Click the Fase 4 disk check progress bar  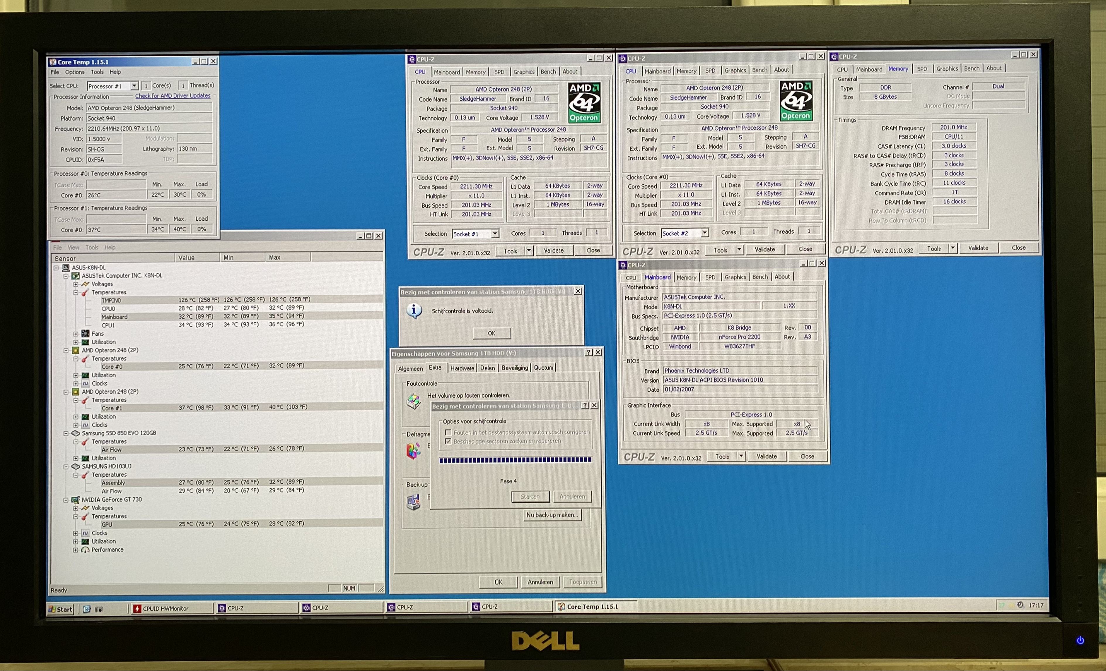click(515, 460)
